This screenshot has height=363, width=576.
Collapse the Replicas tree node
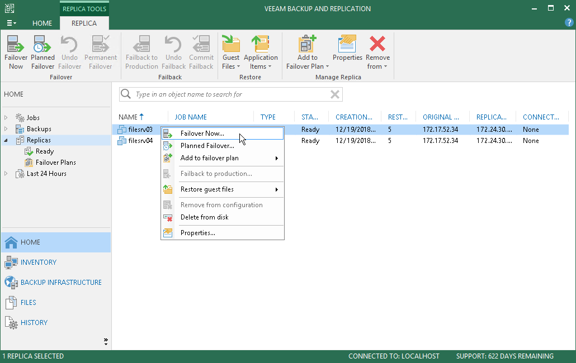[6, 140]
